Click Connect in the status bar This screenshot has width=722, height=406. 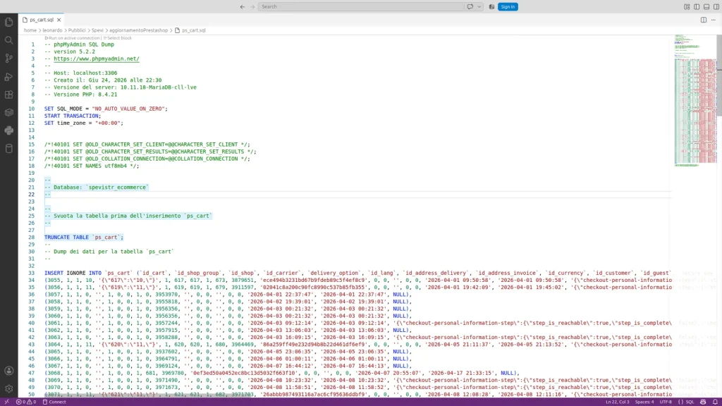pos(54,402)
